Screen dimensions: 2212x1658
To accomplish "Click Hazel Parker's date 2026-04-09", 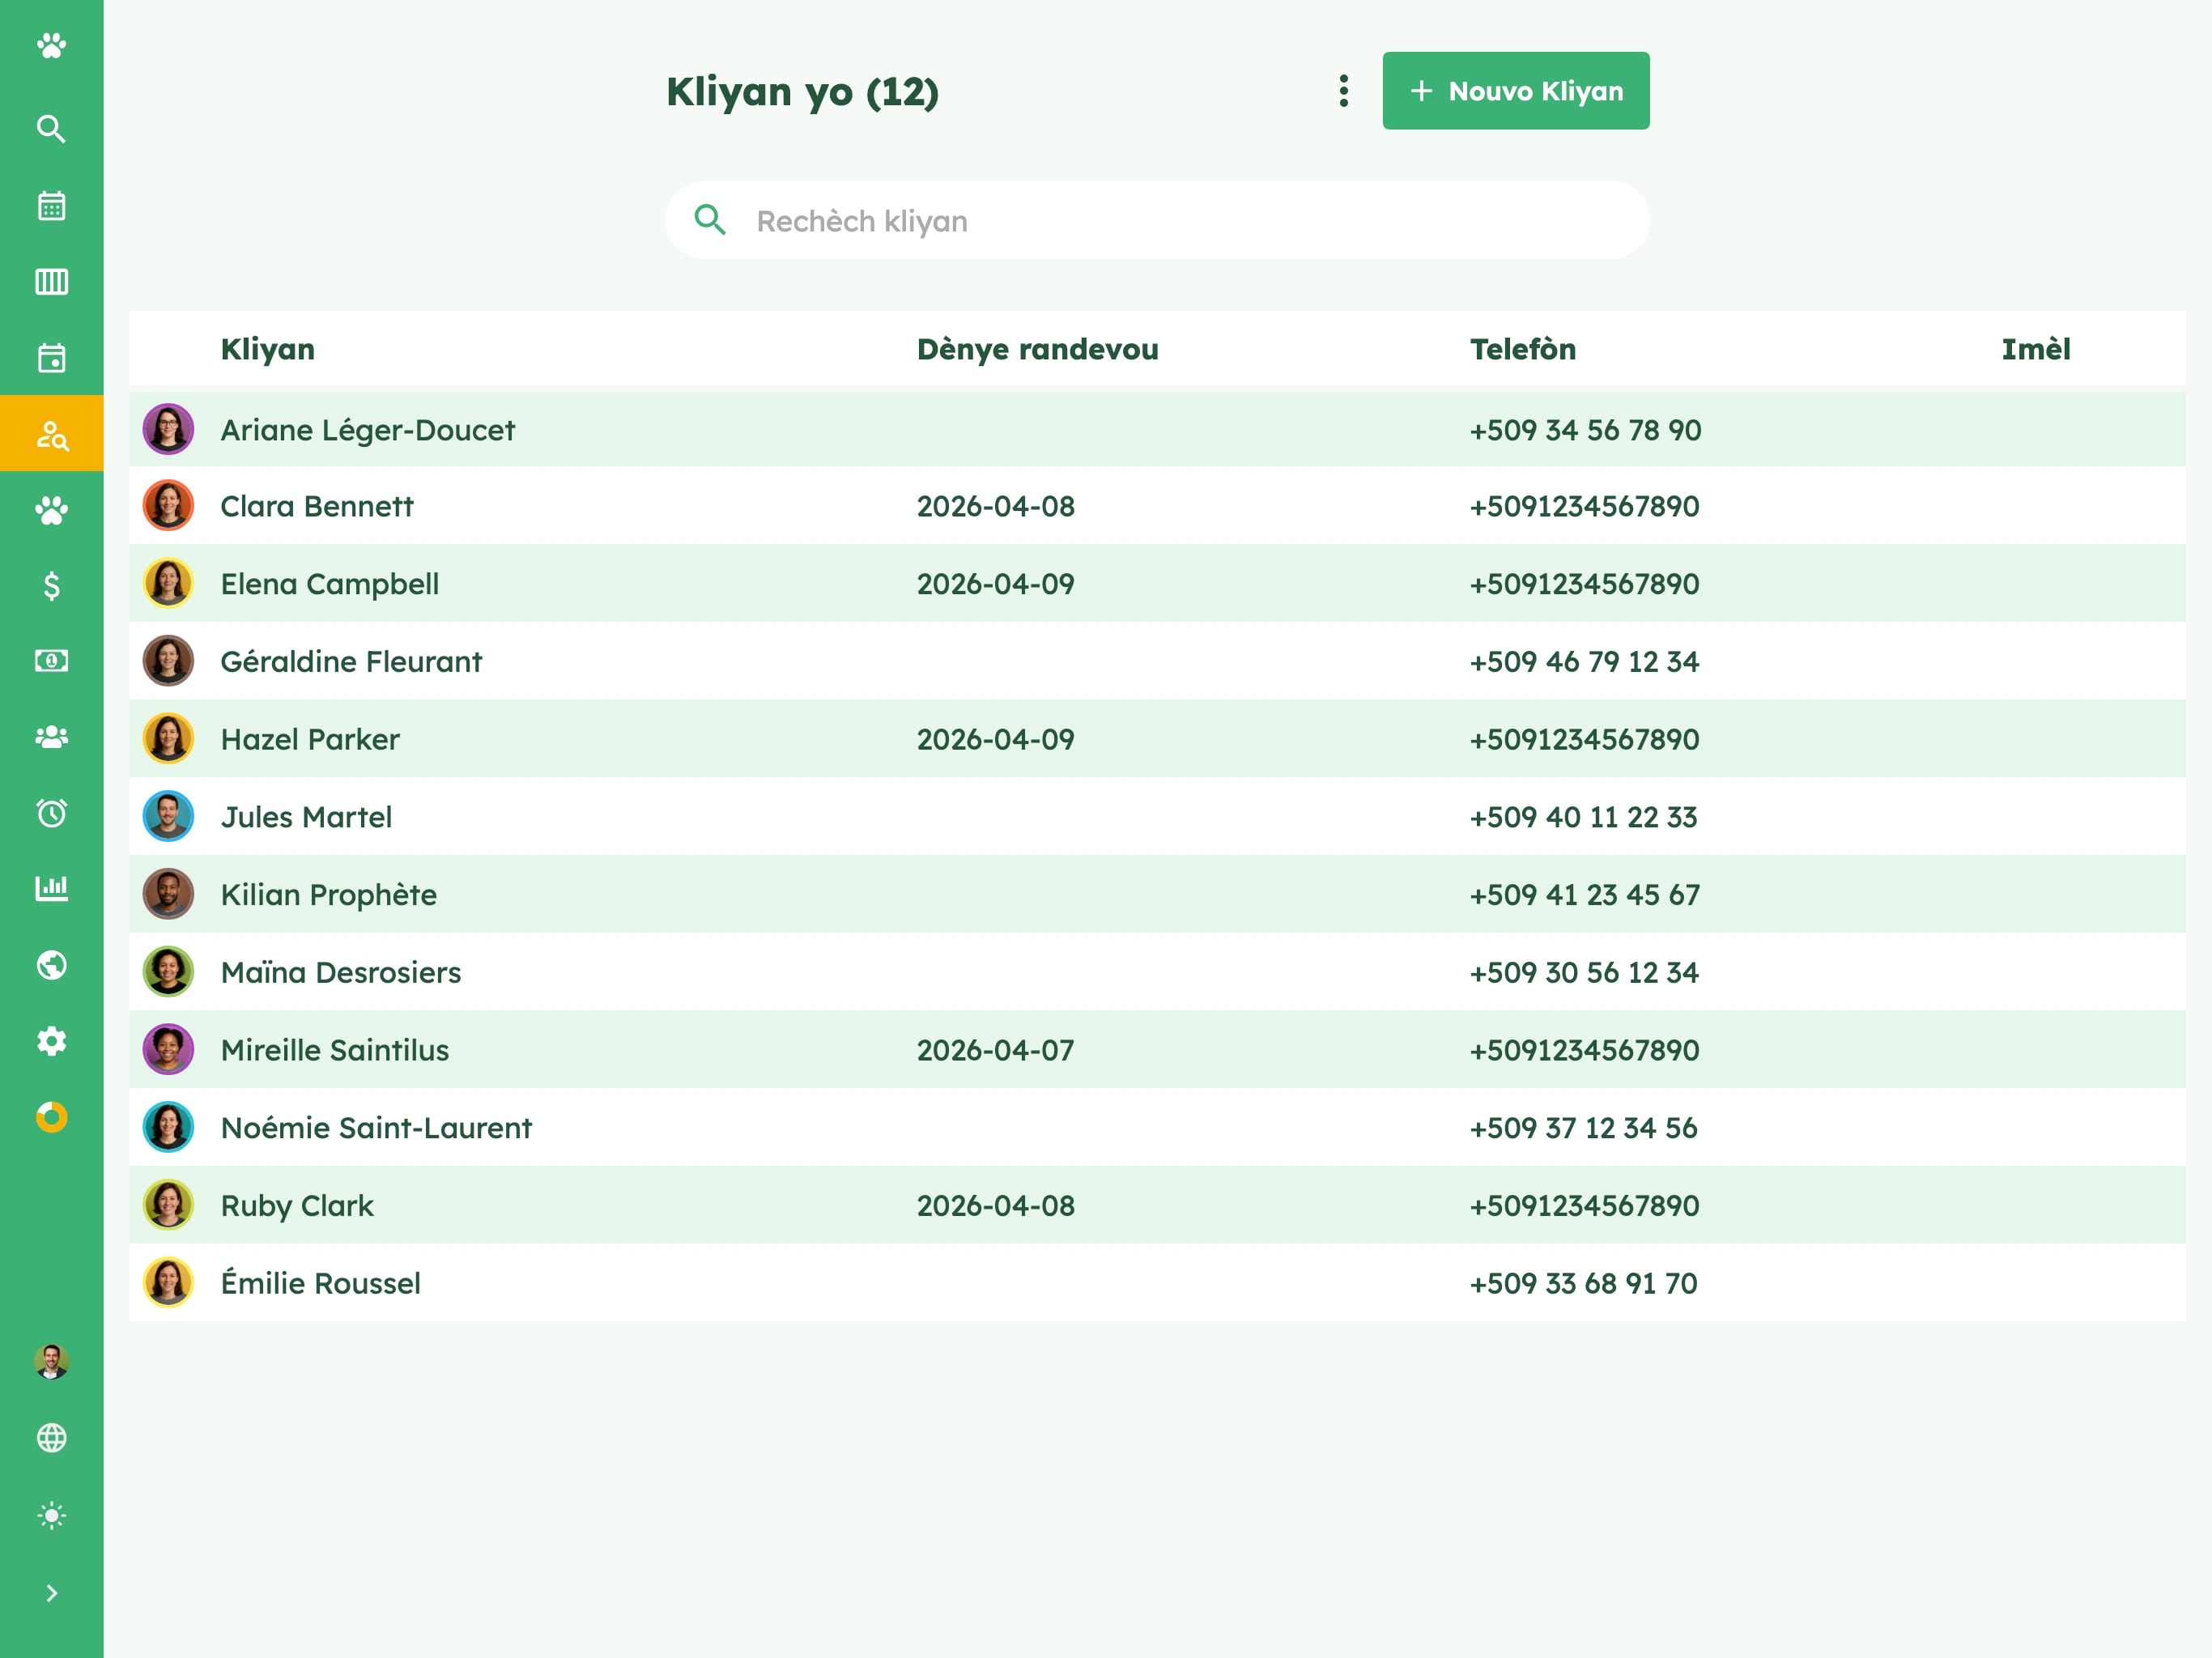I will (x=996, y=739).
